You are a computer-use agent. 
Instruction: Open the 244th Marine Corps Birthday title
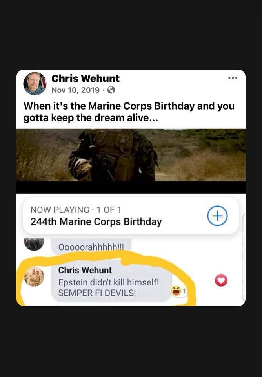click(x=96, y=221)
